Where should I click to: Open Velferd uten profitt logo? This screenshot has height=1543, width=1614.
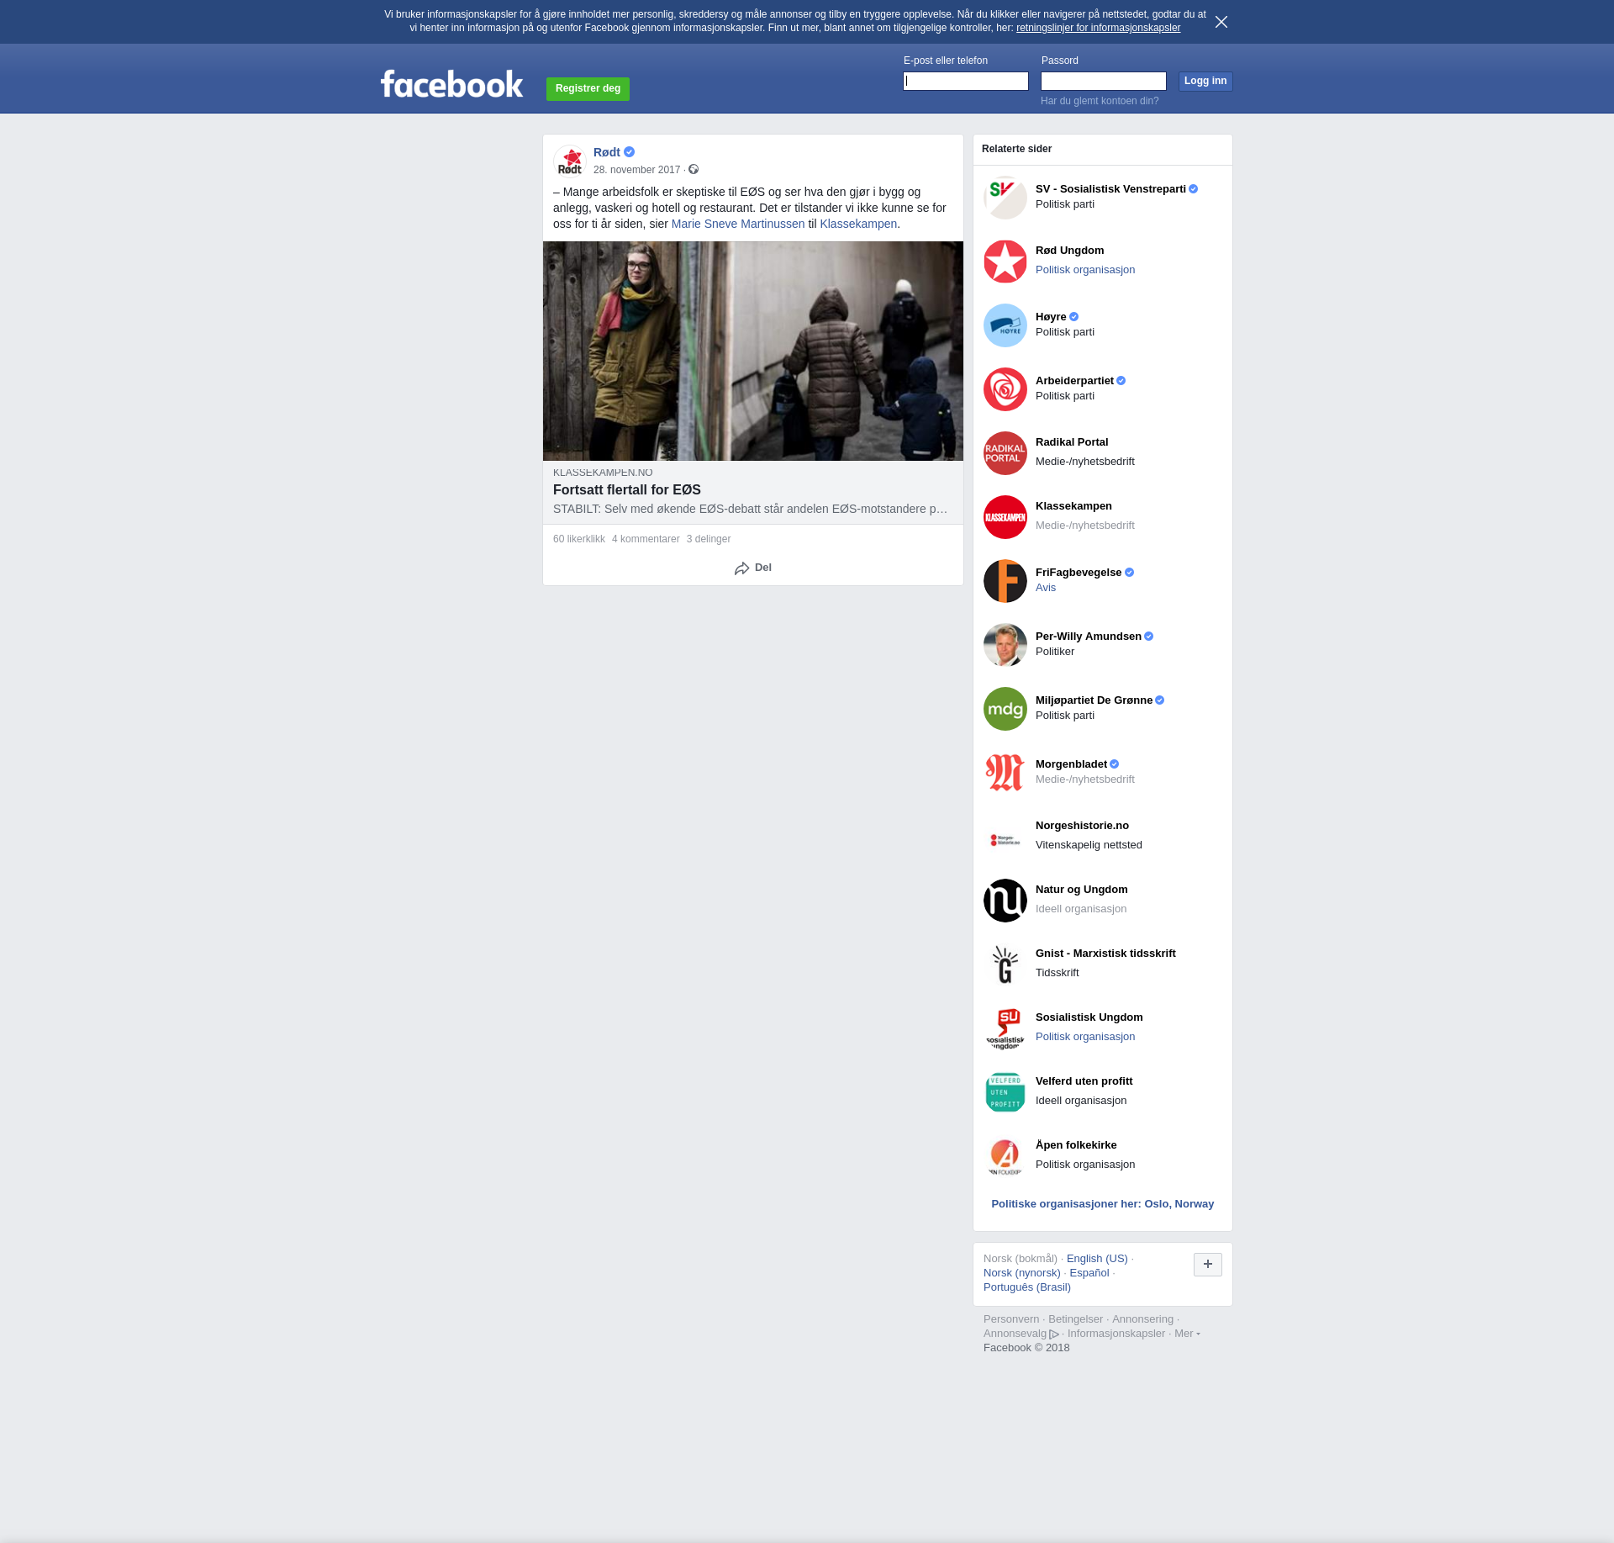1005,1092
